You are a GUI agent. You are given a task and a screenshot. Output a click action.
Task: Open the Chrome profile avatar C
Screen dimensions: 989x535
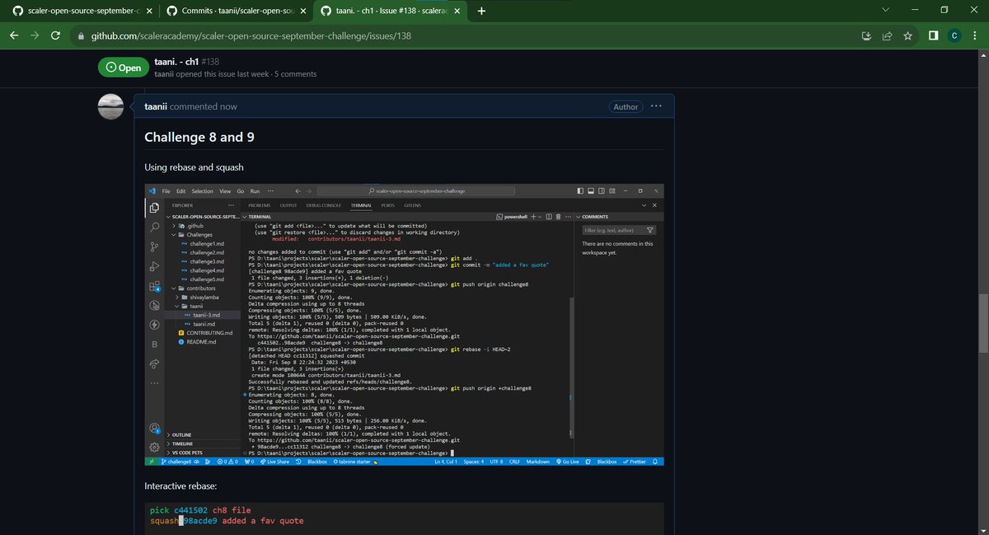(x=954, y=36)
